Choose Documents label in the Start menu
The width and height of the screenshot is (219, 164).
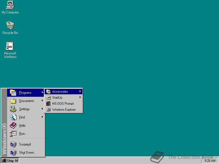(27, 101)
